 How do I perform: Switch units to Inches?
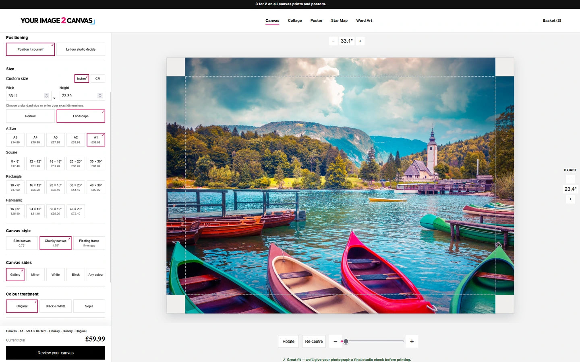(82, 79)
